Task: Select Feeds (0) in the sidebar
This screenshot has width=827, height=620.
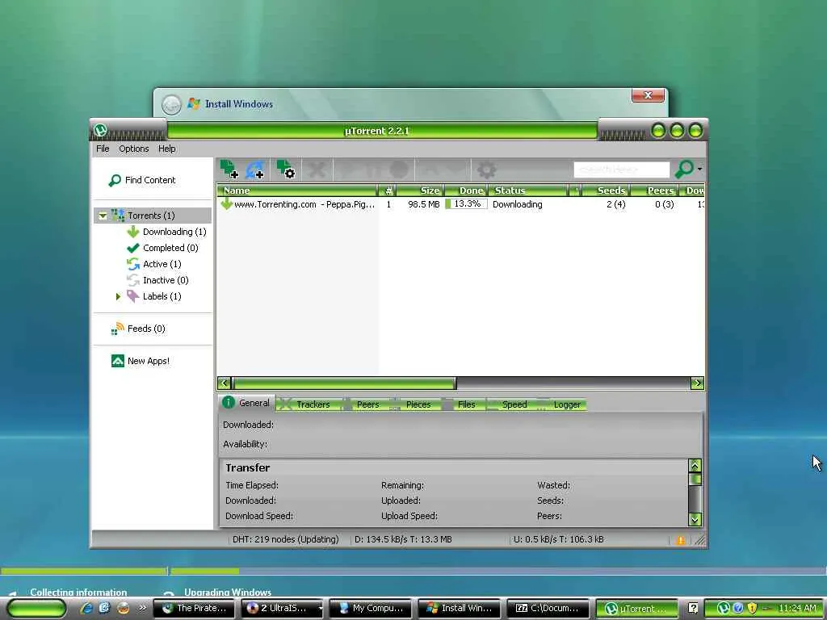Action: click(146, 329)
